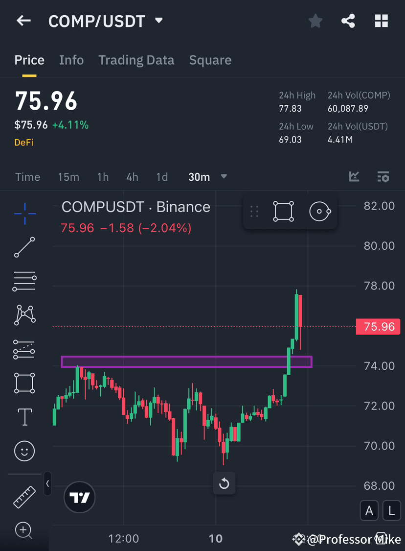Select the text annotation tool

[x=24, y=417]
